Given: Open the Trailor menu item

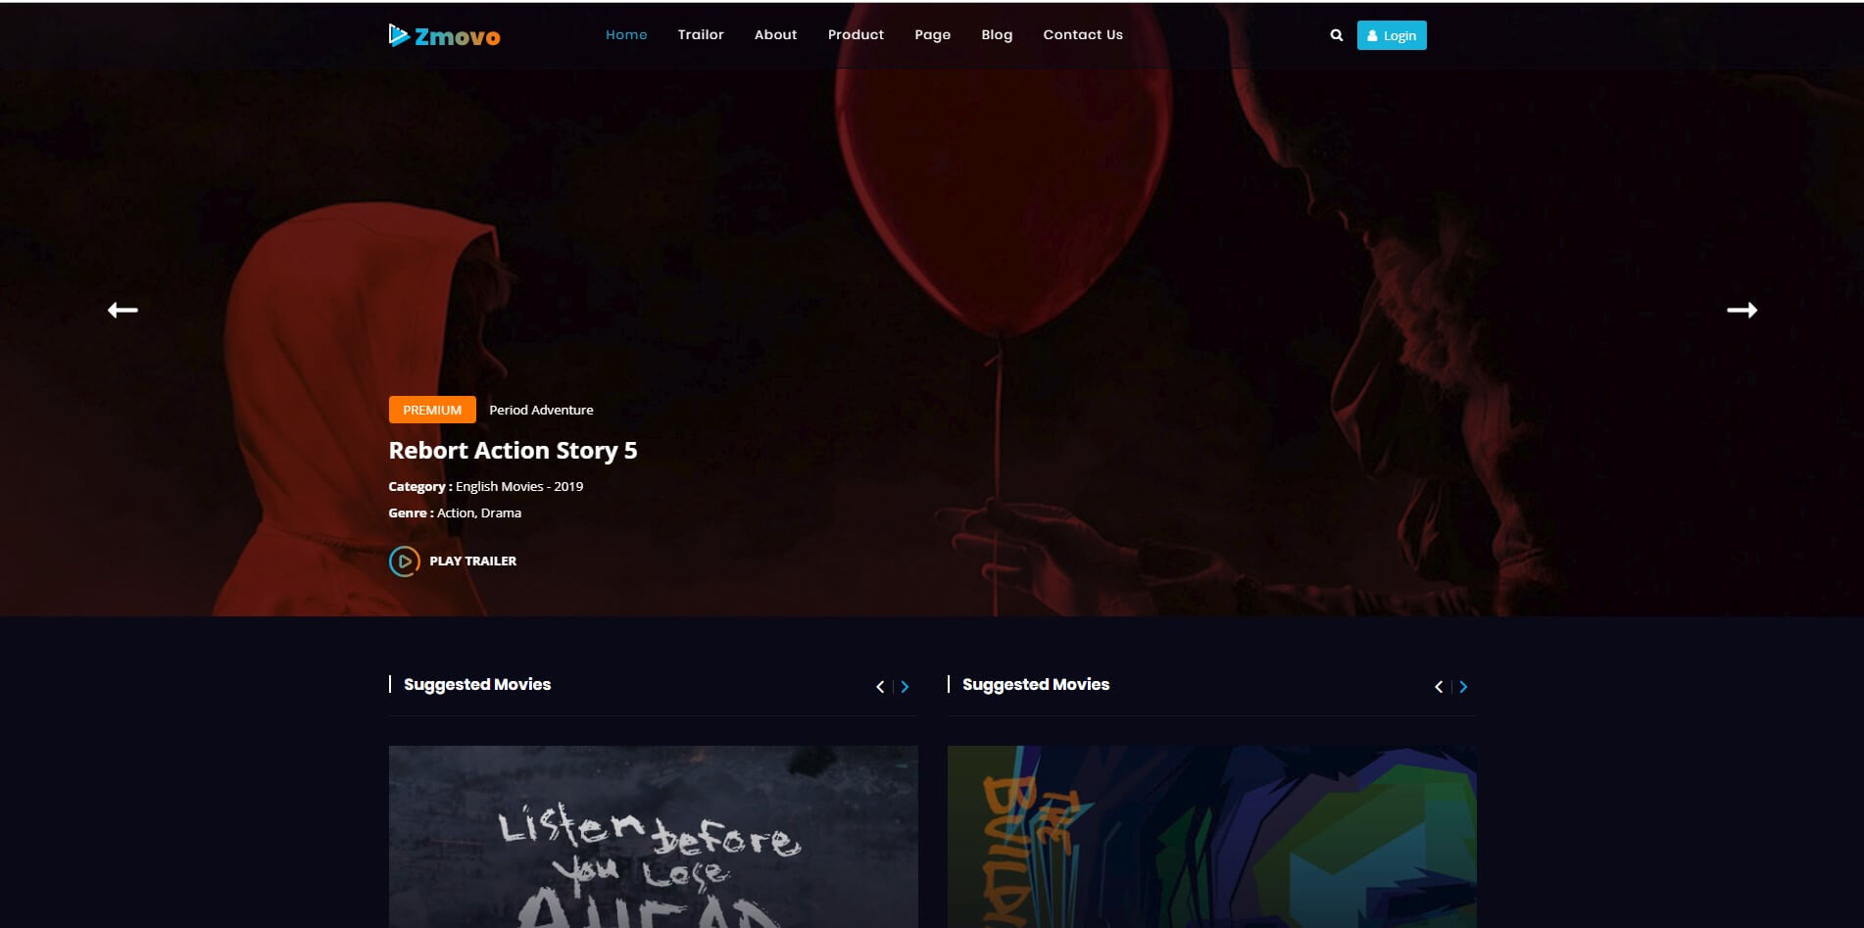Looking at the screenshot, I should pyautogui.click(x=701, y=34).
